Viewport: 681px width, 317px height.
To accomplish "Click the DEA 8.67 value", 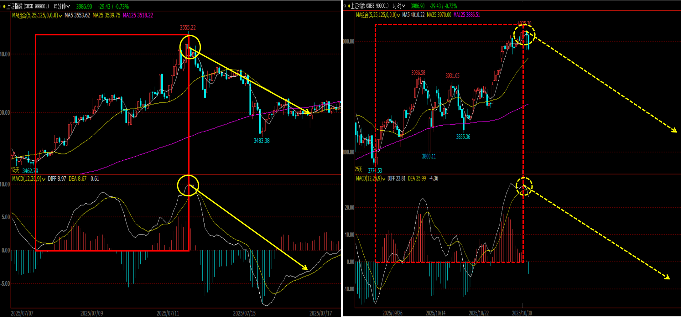I will [x=78, y=179].
